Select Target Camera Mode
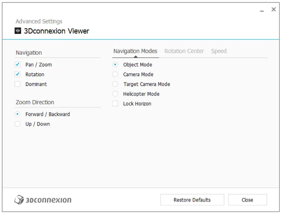Viewport: 281px width, 213px height. [x=115, y=84]
